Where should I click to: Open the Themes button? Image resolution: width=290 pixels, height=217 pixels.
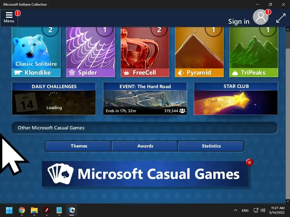pyautogui.click(x=78, y=146)
